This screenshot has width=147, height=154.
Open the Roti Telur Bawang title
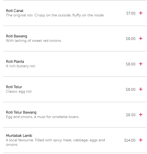click(x=21, y=112)
